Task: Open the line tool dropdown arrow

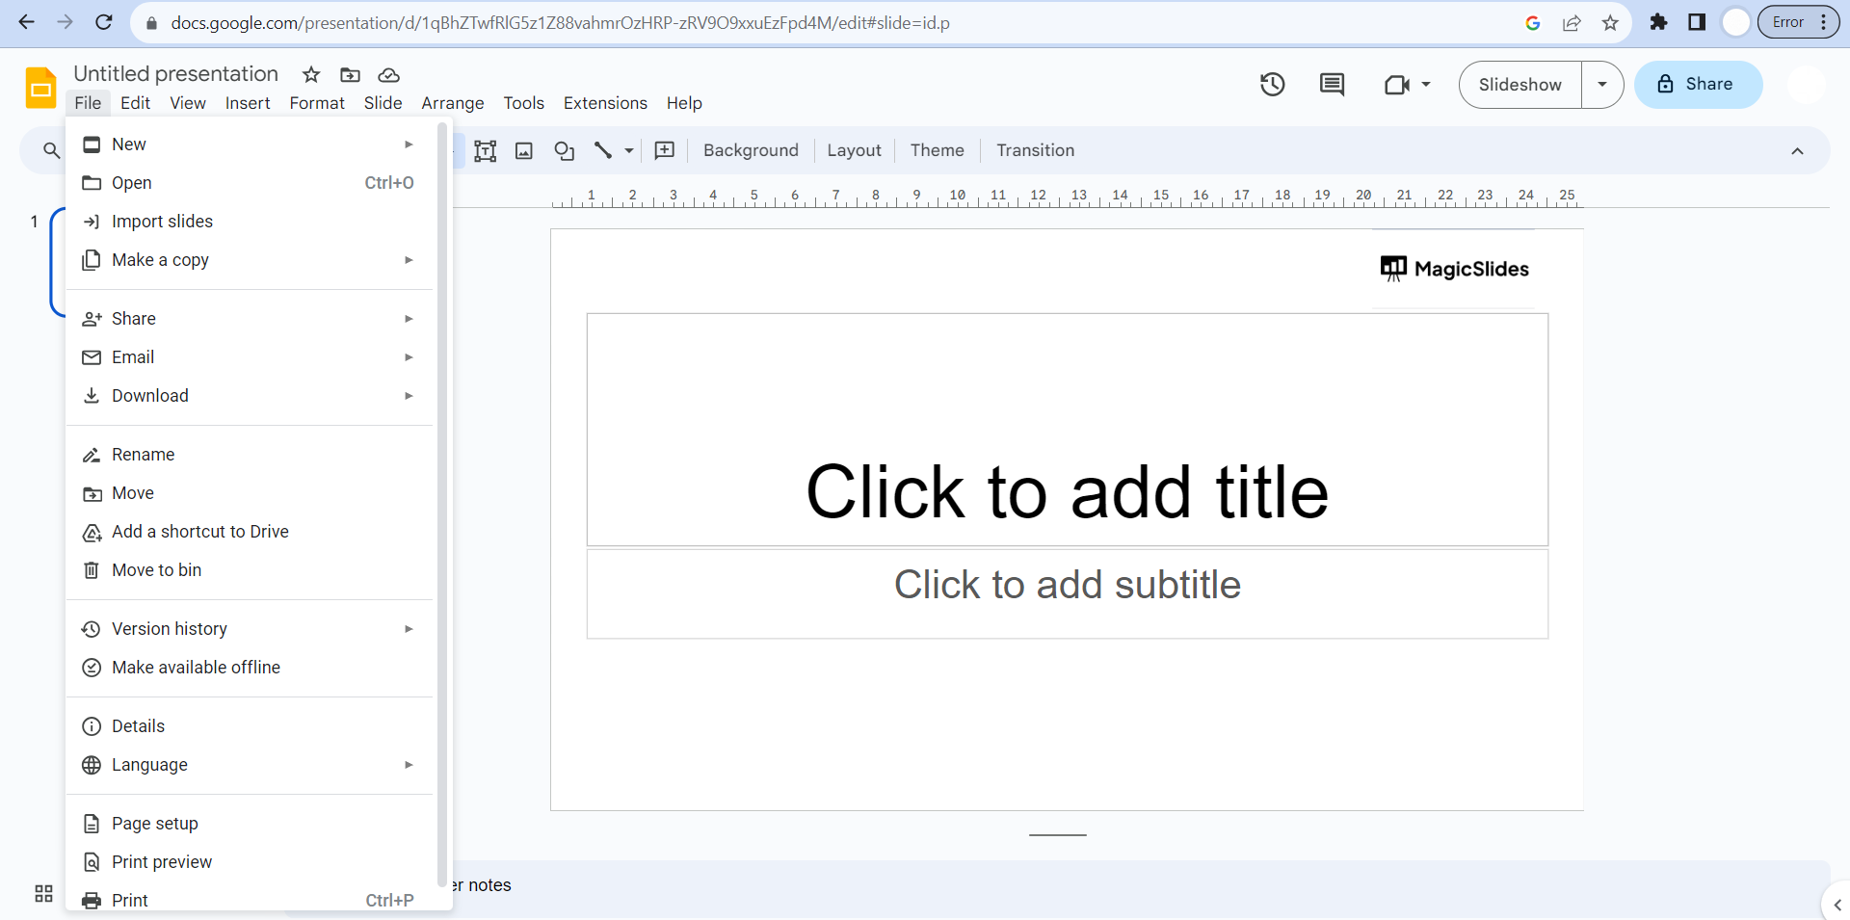Action: point(629,150)
